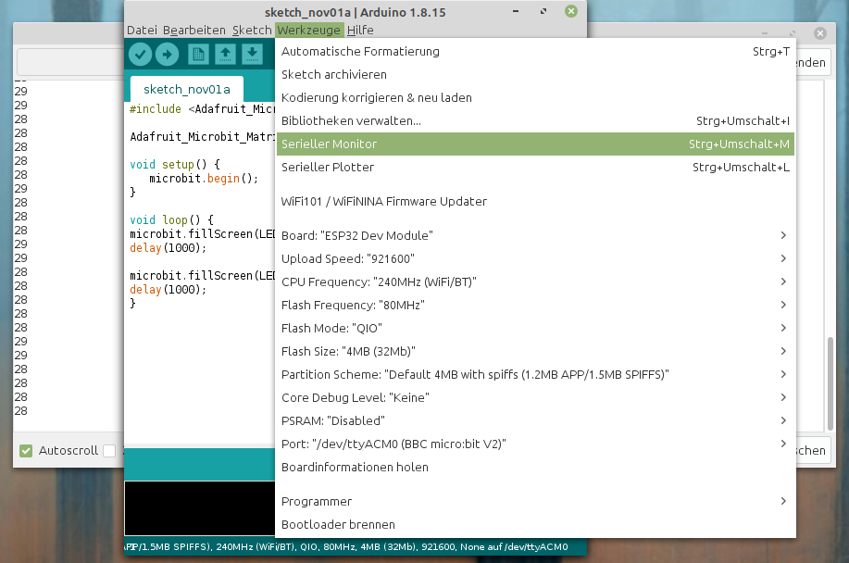Launch Serieller Monitor from the menu

pos(534,144)
